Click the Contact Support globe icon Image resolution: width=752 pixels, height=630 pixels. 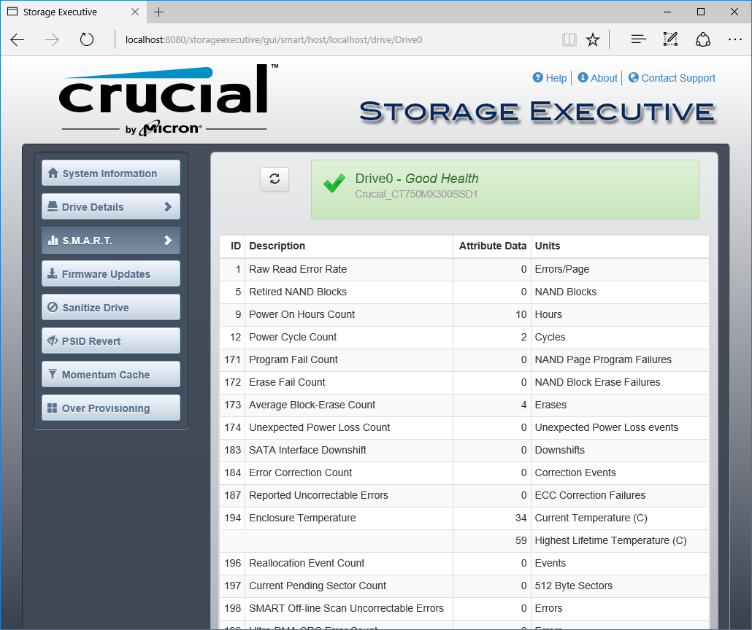[x=634, y=77]
